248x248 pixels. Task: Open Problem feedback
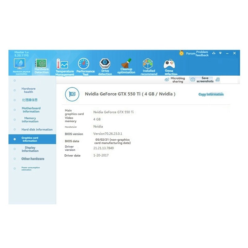202,53
